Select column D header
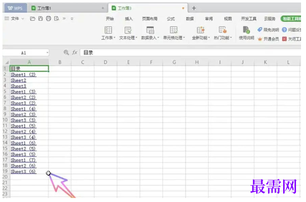Screen dimensions: 306x202 tap(105, 62)
